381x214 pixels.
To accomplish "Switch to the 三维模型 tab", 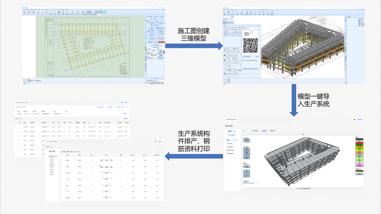I will (x=264, y=131).
